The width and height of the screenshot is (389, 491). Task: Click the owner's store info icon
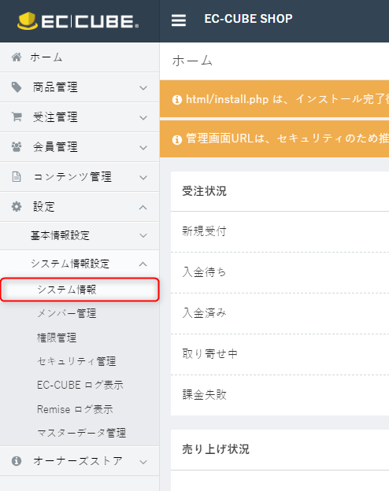coord(17,461)
